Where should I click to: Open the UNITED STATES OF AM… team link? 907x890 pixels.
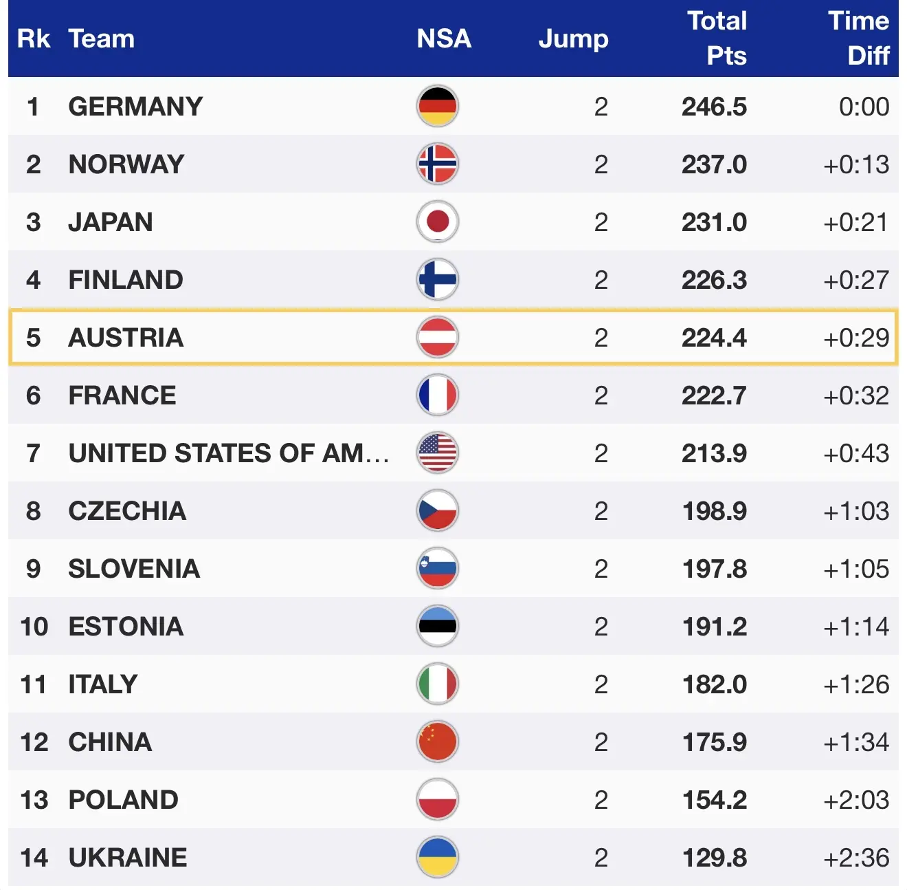pos(228,453)
